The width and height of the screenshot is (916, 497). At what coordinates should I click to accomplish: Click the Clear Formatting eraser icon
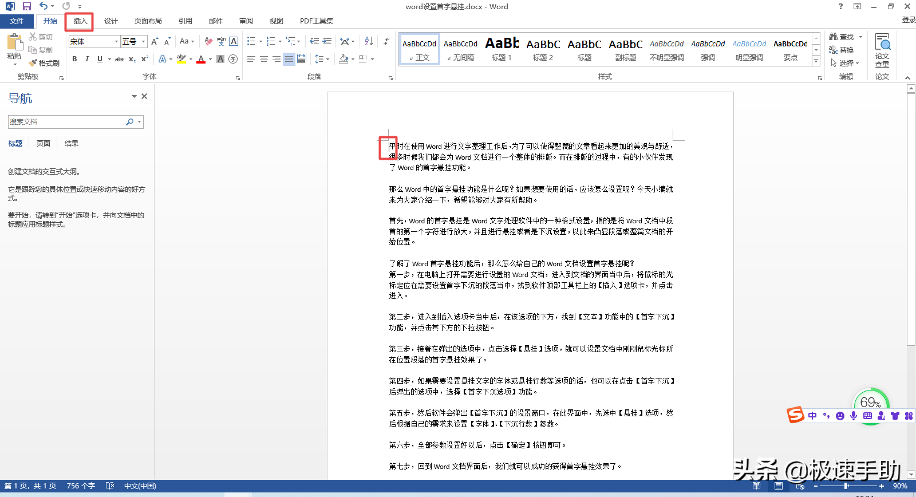pyautogui.click(x=208, y=41)
